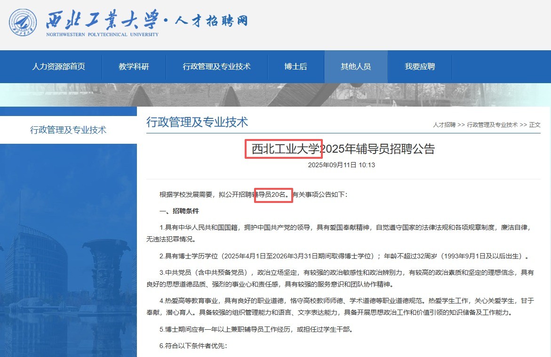The image size is (551, 357).
Task: Click the 人才招聘网 calligraphy header title
Action: [211, 21]
